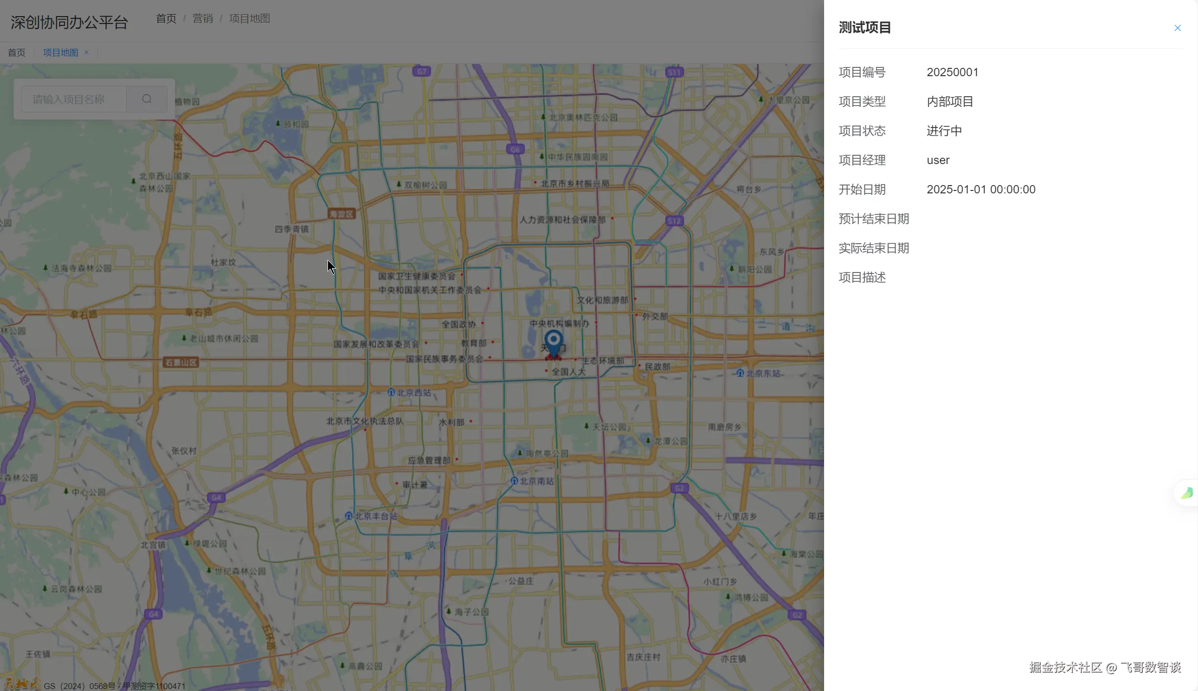1198x691 pixels.
Task: Click 项目地图 breadcrumb item
Action: [x=249, y=19]
